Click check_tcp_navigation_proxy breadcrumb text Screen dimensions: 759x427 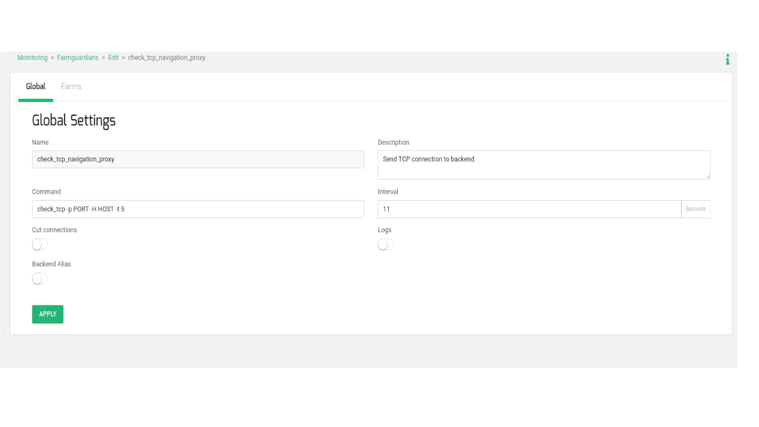pos(166,58)
